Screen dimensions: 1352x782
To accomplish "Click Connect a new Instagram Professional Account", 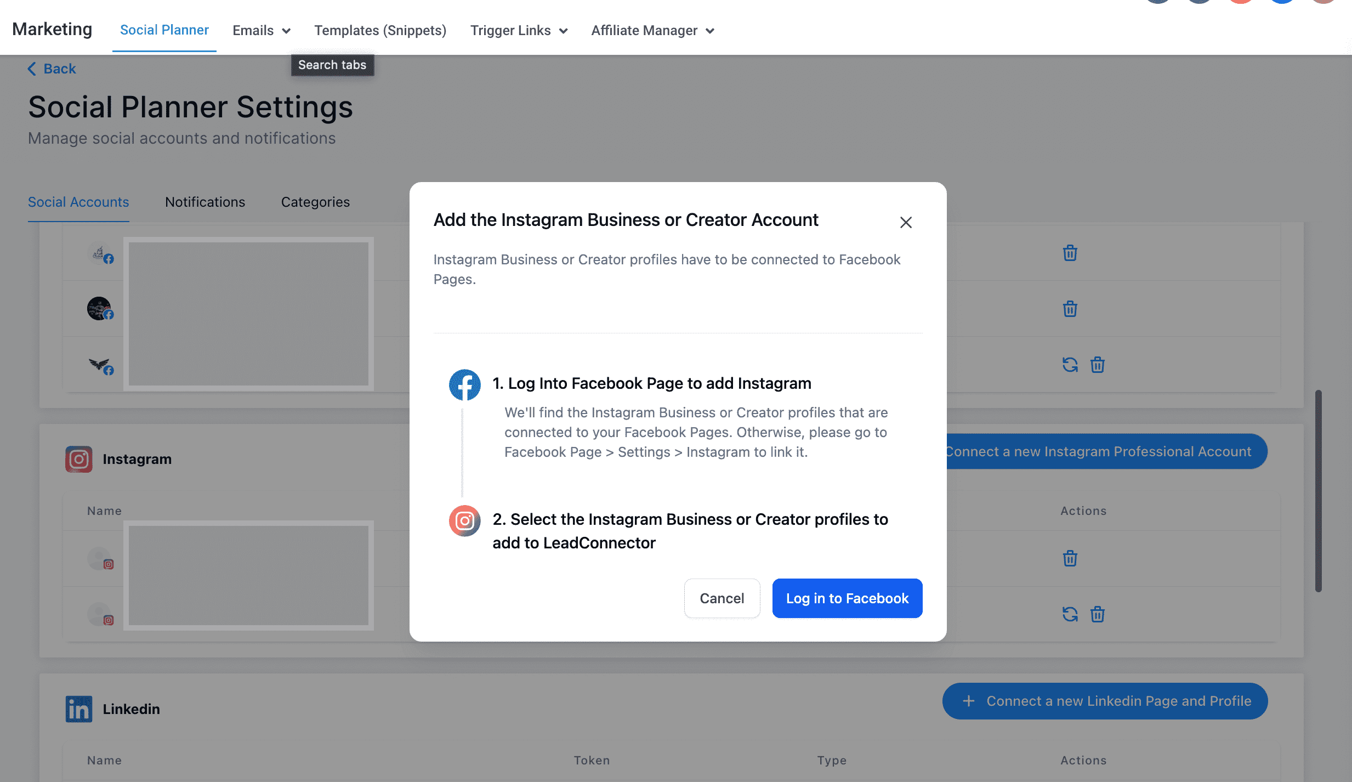I will (x=1107, y=451).
